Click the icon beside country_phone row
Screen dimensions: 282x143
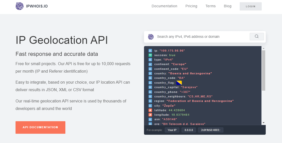pyautogui.click(x=150, y=92)
